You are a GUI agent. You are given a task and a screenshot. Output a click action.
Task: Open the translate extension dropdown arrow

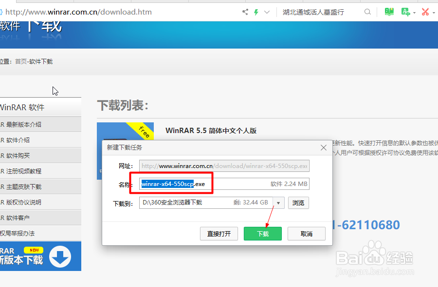point(414,13)
